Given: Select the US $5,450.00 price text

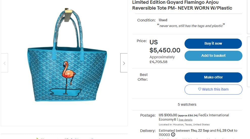Looking at the screenshot, I should 165,46.
